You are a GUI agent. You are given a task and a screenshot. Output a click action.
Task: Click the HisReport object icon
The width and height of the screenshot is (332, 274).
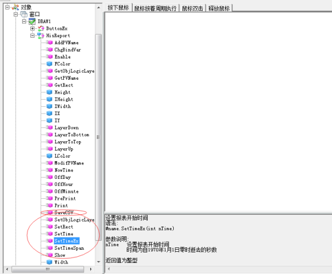click(x=40, y=35)
